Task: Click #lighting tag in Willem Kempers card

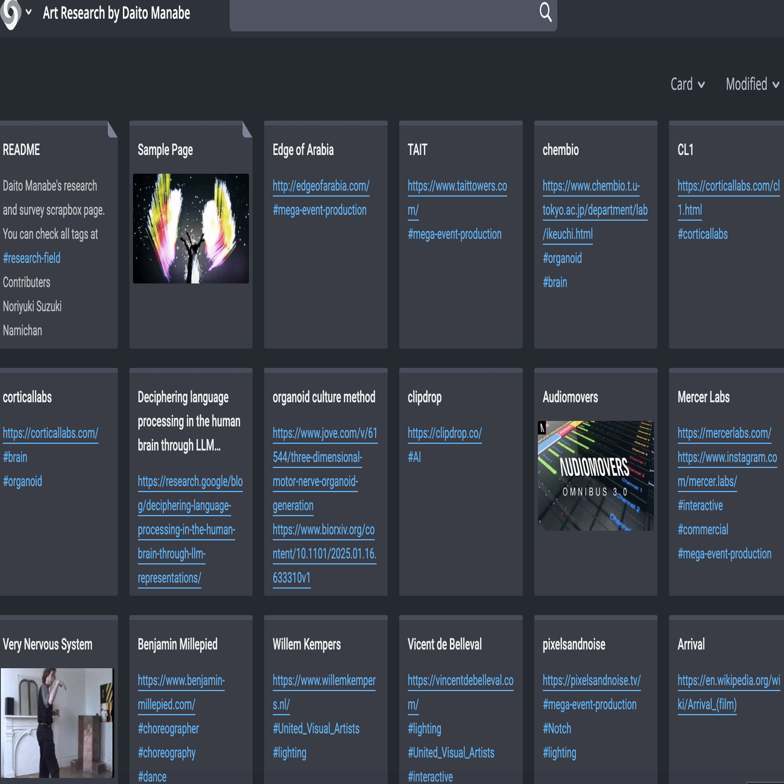Action: [289, 753]
